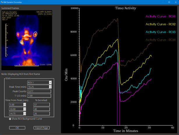Image resolution: width=179 pixels, height=135 pixels.
Task: Click the T 1/2 field showing 1.00
Action: (x=39, y=96)
